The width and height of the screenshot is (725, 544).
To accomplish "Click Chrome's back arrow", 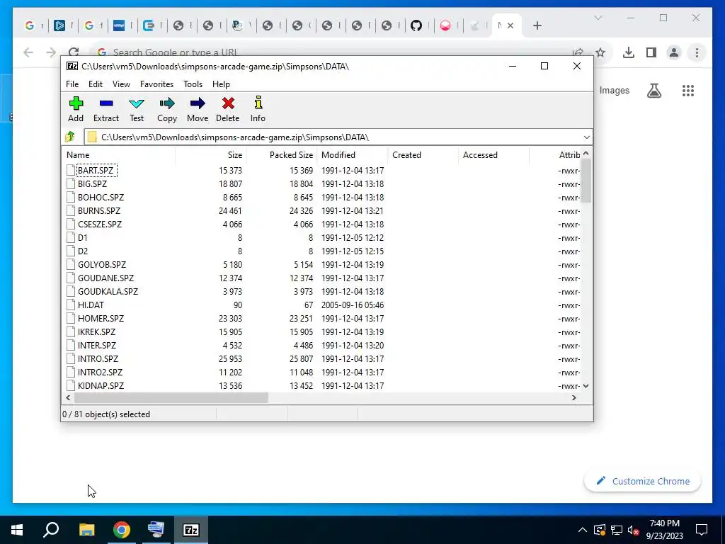I will pos(28,52).
